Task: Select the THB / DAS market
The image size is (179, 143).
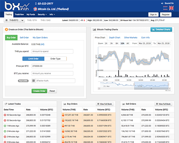Action: 45,20
